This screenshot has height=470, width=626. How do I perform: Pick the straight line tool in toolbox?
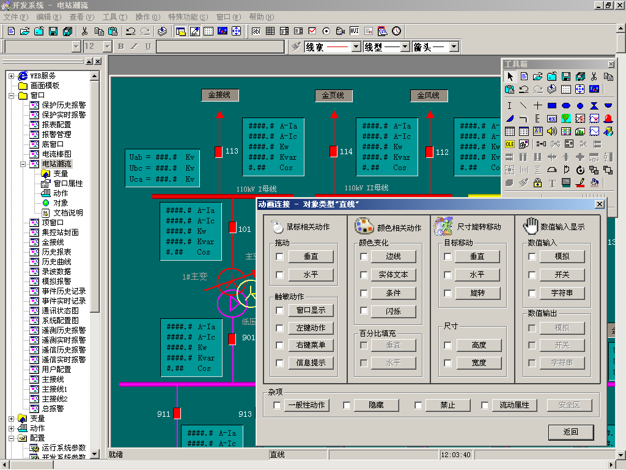click(x=523, y=105)
